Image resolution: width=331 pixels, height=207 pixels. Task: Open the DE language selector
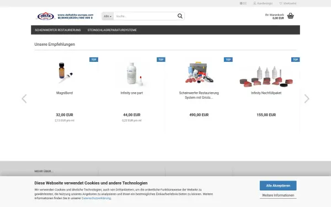(x=243, y=3)
